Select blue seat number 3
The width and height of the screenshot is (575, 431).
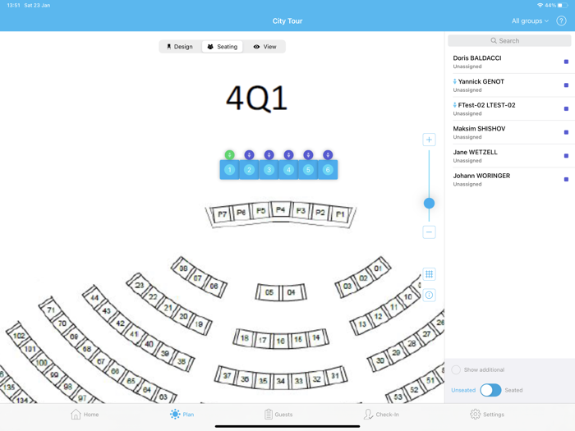click(x=269, y=170)
